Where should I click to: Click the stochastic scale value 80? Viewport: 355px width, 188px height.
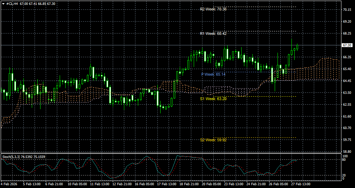click(x=345, y=159)
